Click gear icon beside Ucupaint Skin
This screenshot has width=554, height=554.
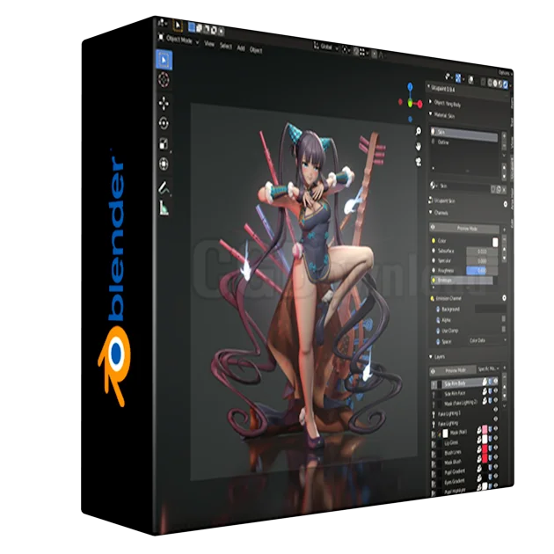coord(506,204)
